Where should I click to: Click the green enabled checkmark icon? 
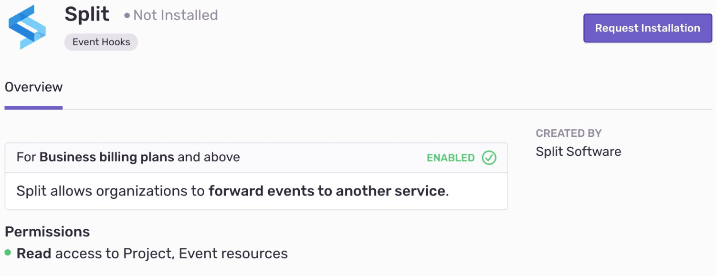click(489, 158)
